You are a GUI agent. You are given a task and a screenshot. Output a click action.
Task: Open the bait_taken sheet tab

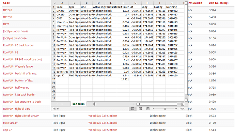pyautogui.click(x=79, y=104)
